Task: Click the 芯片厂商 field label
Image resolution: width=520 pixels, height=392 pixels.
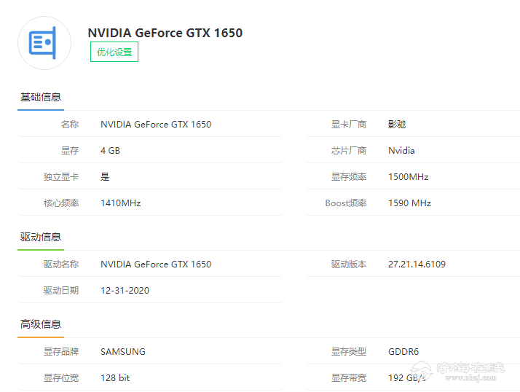Action: [x=349, y=151]
